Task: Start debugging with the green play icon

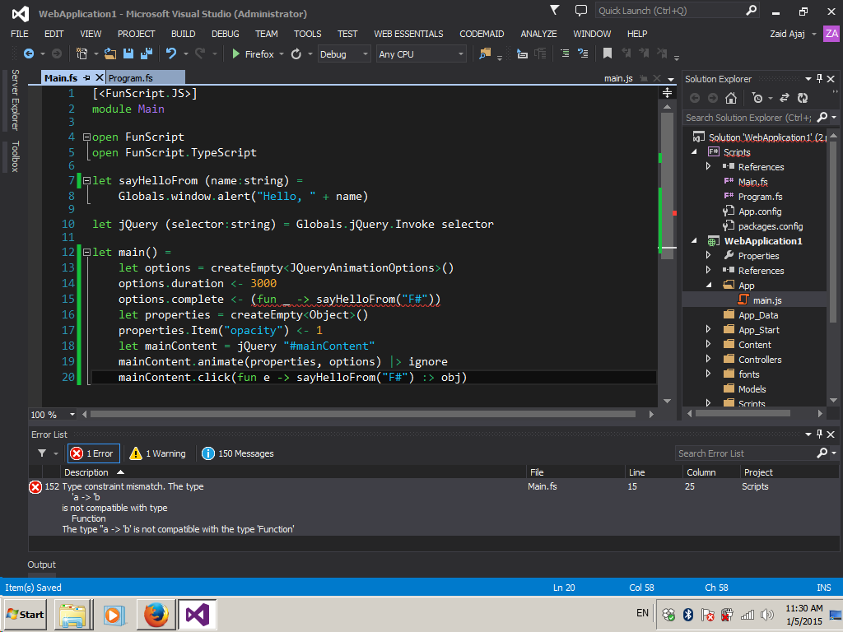Action: pyautogui.click(x=235, y=54)
